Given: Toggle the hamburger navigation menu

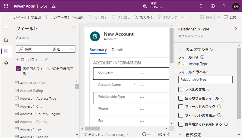Looking at the screenshot, I should pyautogui.click(x=6, y=28).
